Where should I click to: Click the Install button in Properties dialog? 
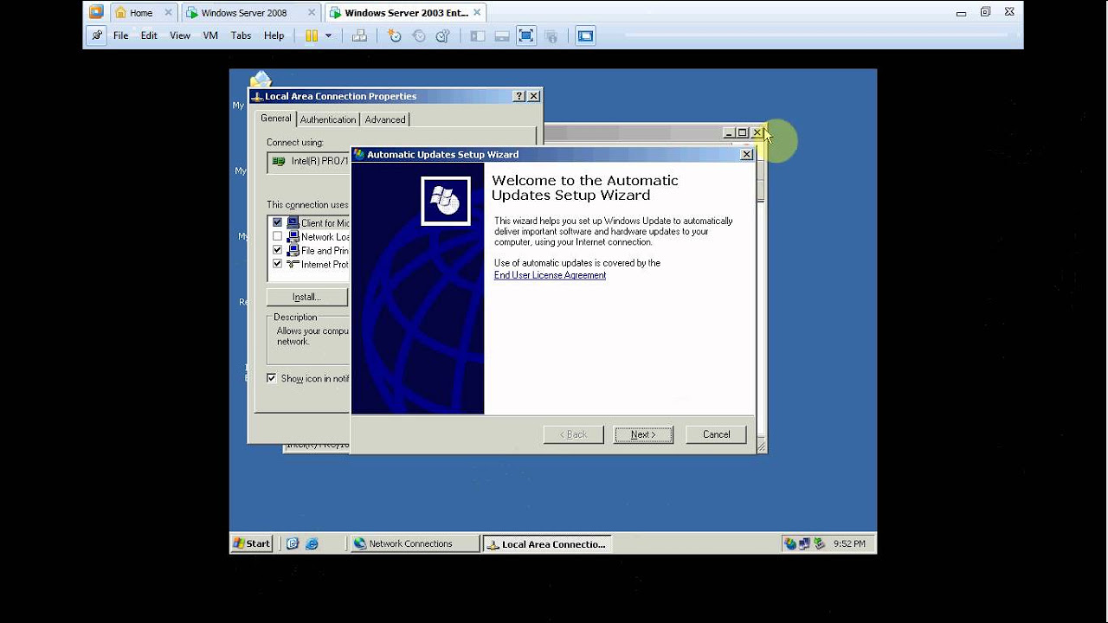(x=306, y=297)
